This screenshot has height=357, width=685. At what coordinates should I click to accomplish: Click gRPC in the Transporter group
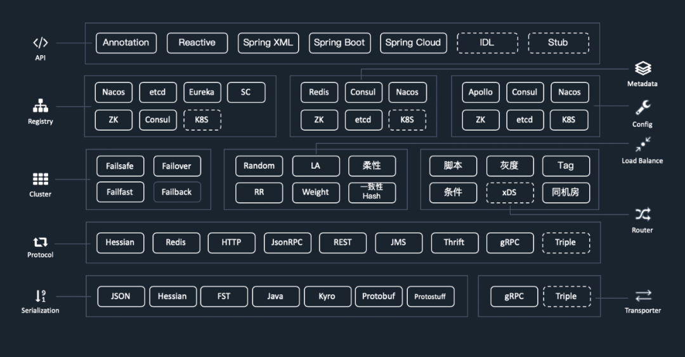[x=514, y=296]
